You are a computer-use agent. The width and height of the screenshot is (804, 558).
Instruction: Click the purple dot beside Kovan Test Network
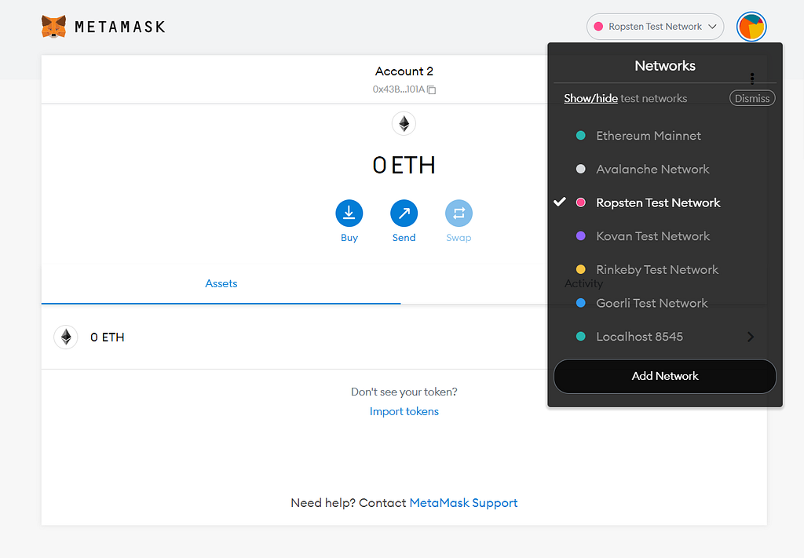pyautogui.click(x=581, y=236)
